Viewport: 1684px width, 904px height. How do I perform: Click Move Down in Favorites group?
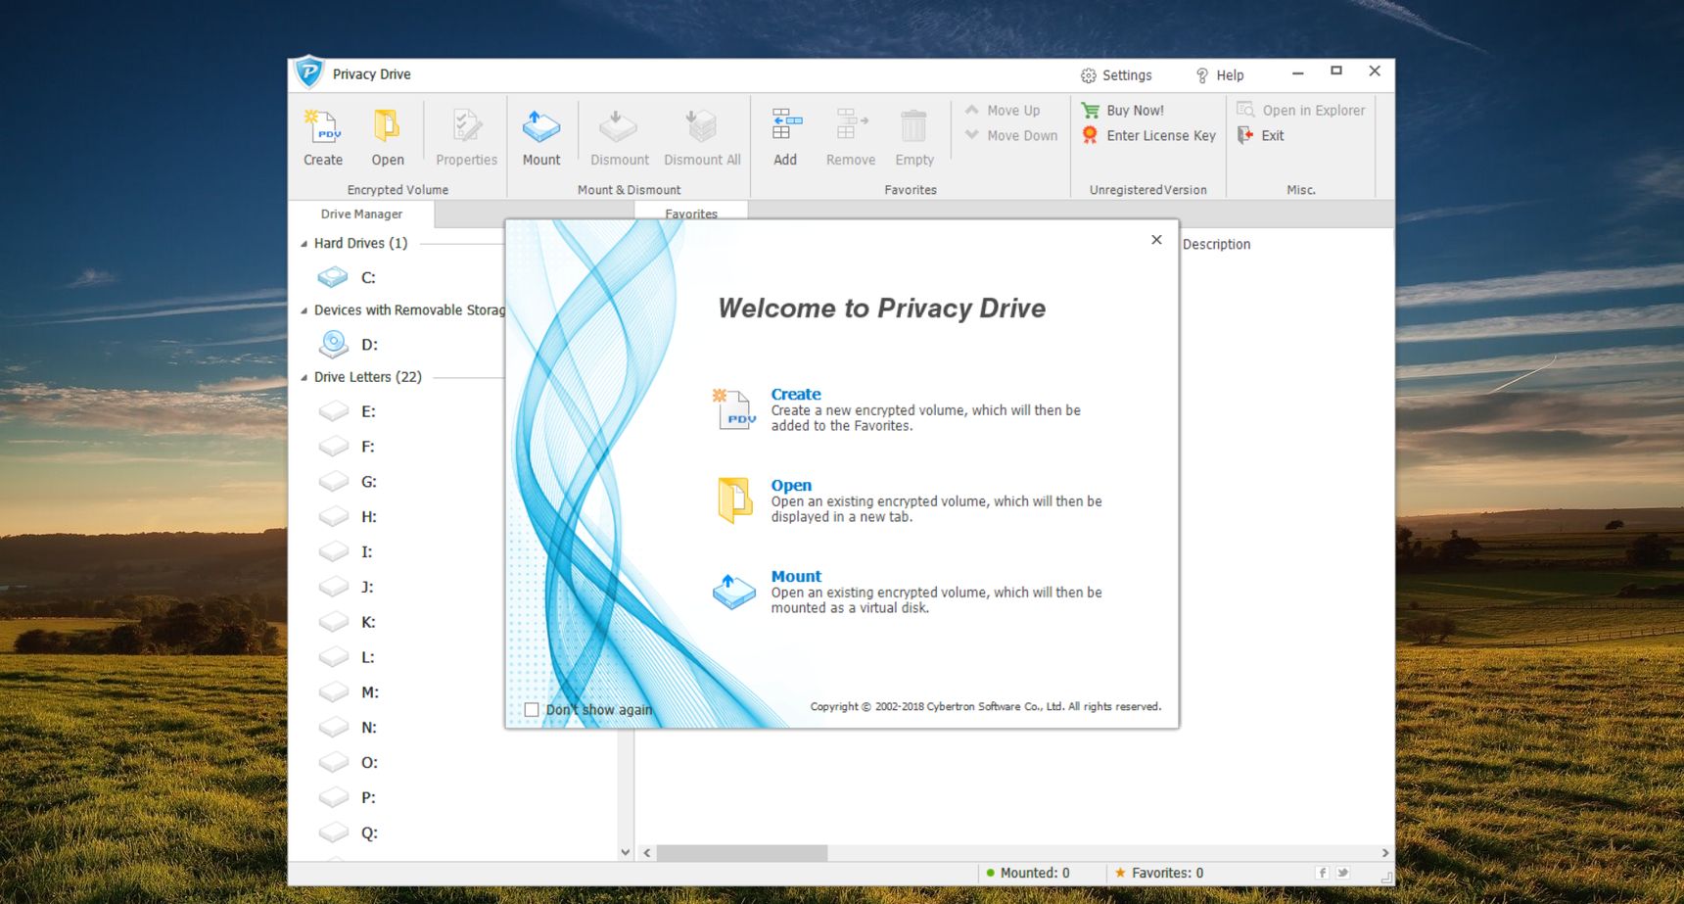click(x=1011, y=136)
